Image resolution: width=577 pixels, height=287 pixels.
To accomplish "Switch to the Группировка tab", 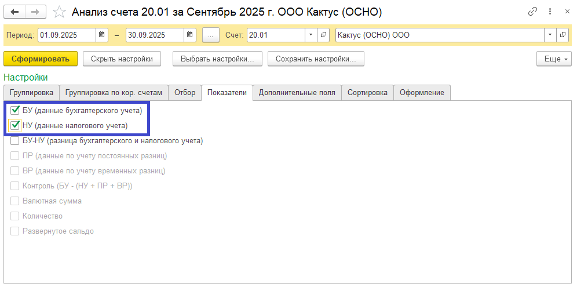I will pos(31,92).
